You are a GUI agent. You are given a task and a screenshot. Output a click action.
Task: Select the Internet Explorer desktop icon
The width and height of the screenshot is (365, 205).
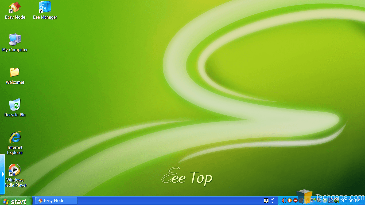click(15, 143)
